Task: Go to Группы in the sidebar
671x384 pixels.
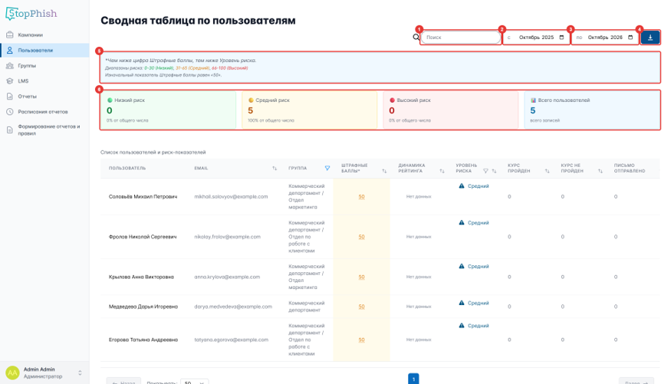Action: click(27, 65)
